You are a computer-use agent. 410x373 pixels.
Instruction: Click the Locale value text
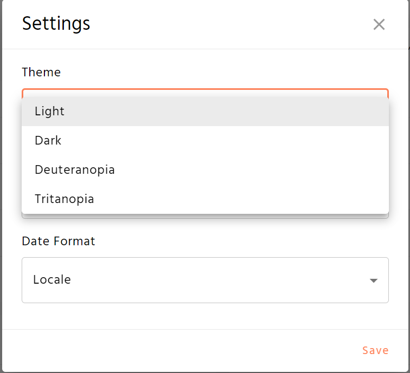(x=52, y=280)
